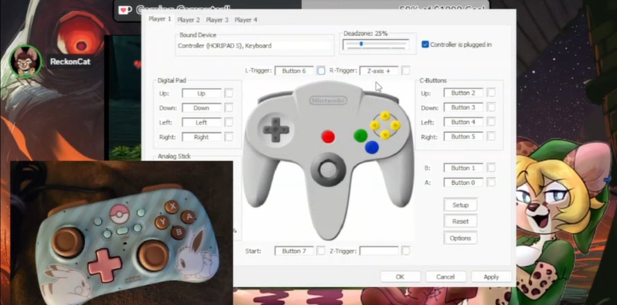Click the Digital Pad Left field
The height and width of the screenshot is (305, 617).
202,122
